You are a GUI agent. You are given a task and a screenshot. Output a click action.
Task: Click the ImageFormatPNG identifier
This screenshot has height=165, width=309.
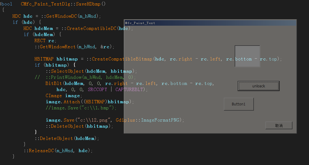pyautogui.click(x=160, y=120)
